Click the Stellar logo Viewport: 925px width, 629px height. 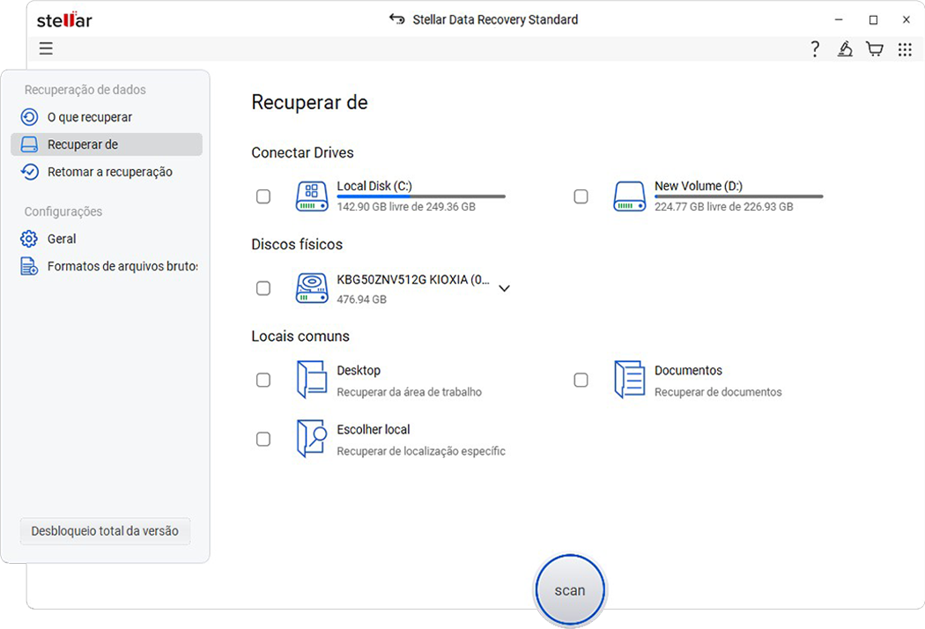tap(64, 20)
